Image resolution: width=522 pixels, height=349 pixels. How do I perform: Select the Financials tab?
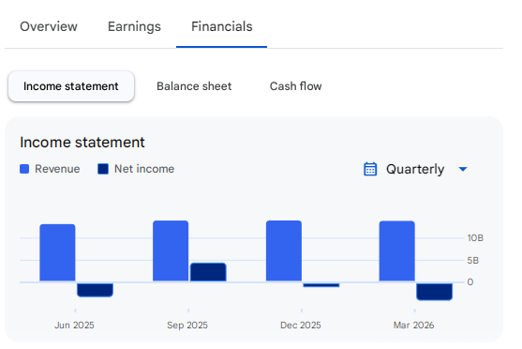pyautogui.click(x=222, y=26)
